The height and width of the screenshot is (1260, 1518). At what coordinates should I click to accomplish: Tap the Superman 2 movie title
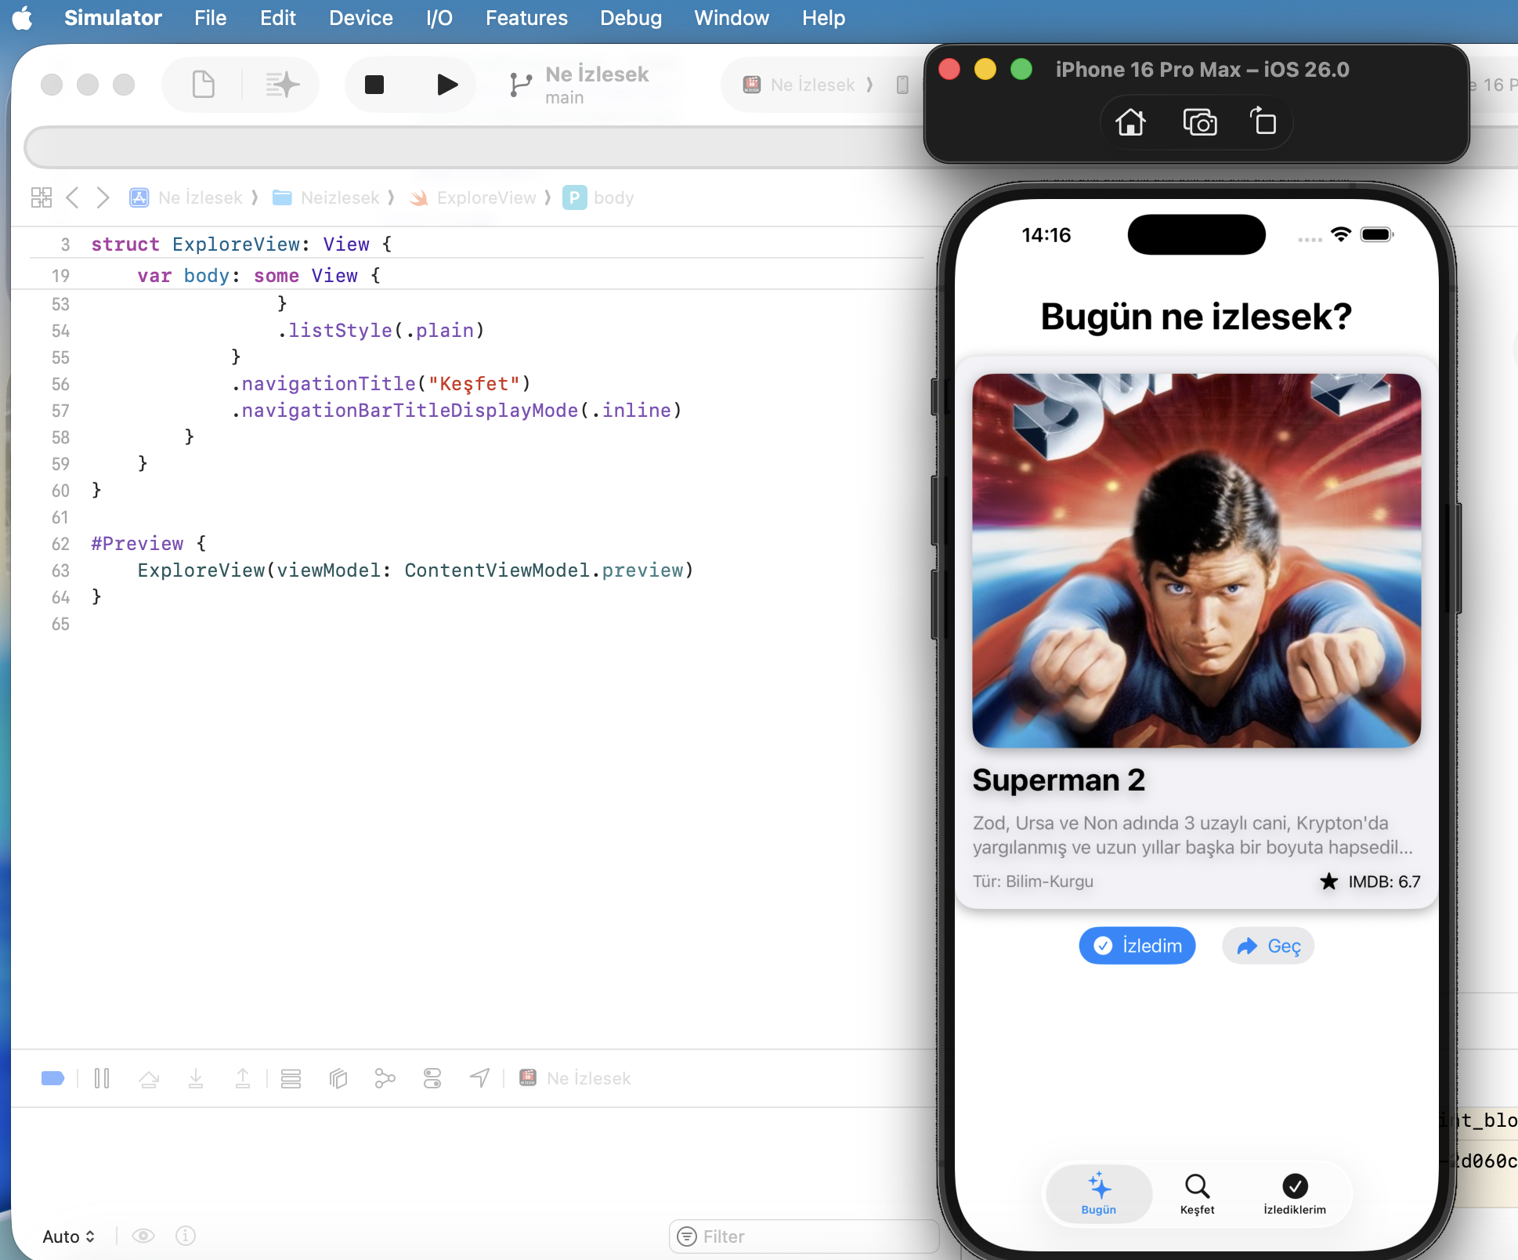(x=1058, y=780)
